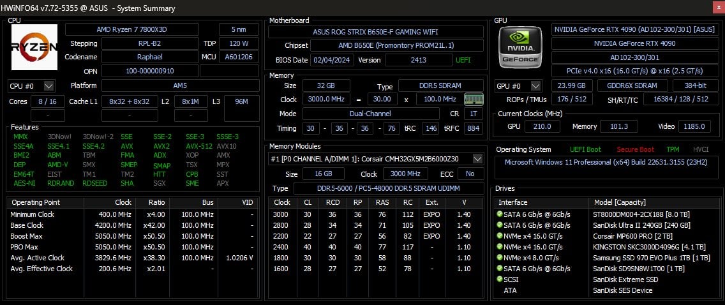Click the Windows 11 Professional OS field
The height and width of the screenshot is (305, 725).
607,168
